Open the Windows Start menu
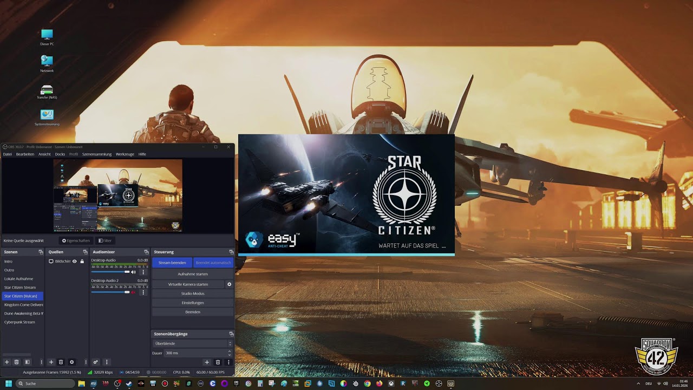 tap(8, 383)
